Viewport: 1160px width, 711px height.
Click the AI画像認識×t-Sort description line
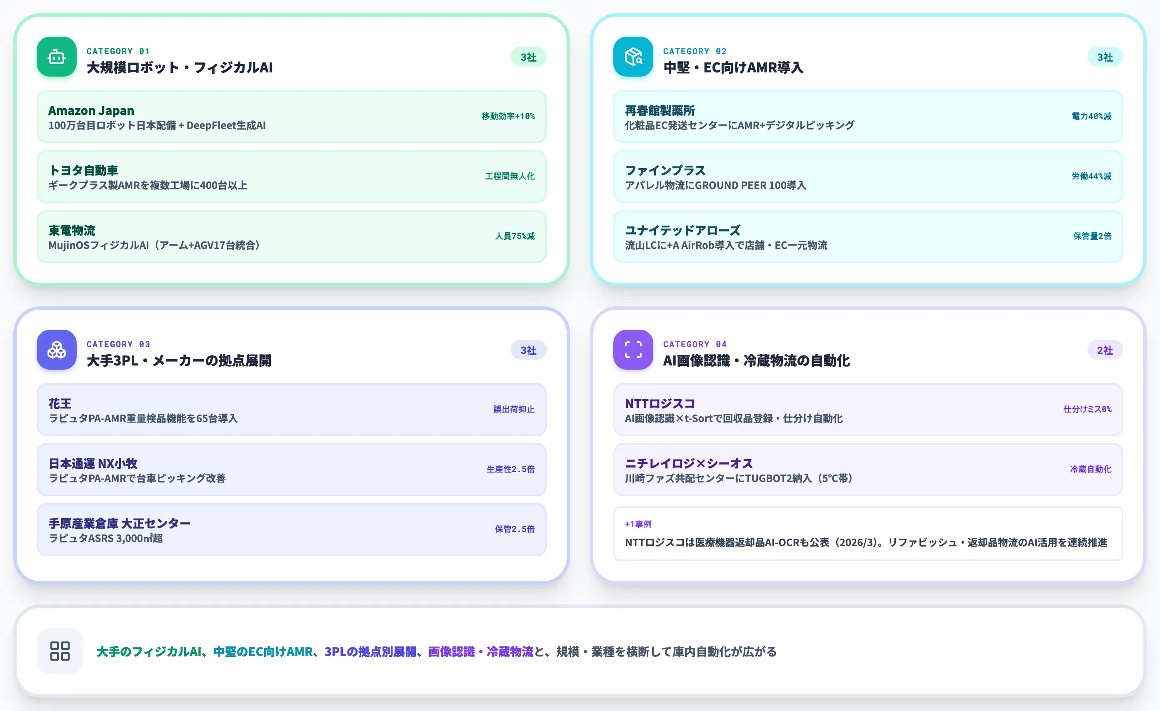pos(733,418)
